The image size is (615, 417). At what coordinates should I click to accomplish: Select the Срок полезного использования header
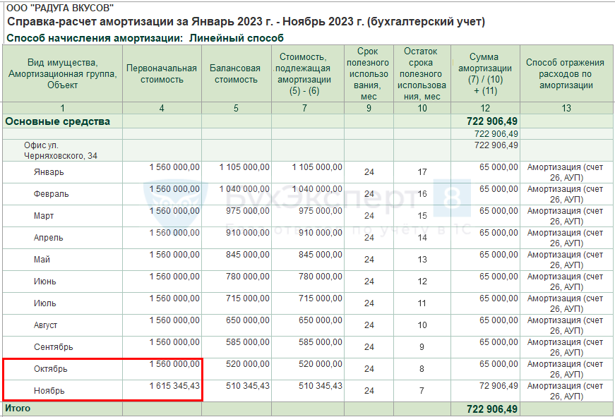[369, 73]
